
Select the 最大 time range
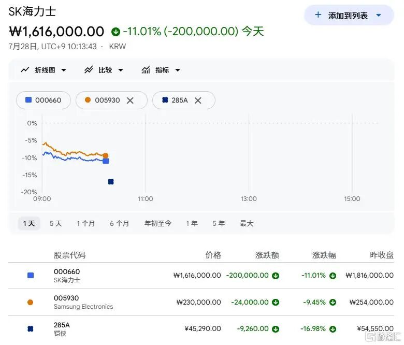pos(247,223)
